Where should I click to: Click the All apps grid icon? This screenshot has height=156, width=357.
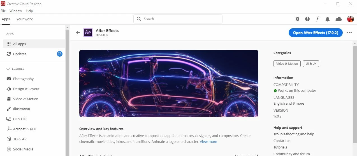(9, 44)
